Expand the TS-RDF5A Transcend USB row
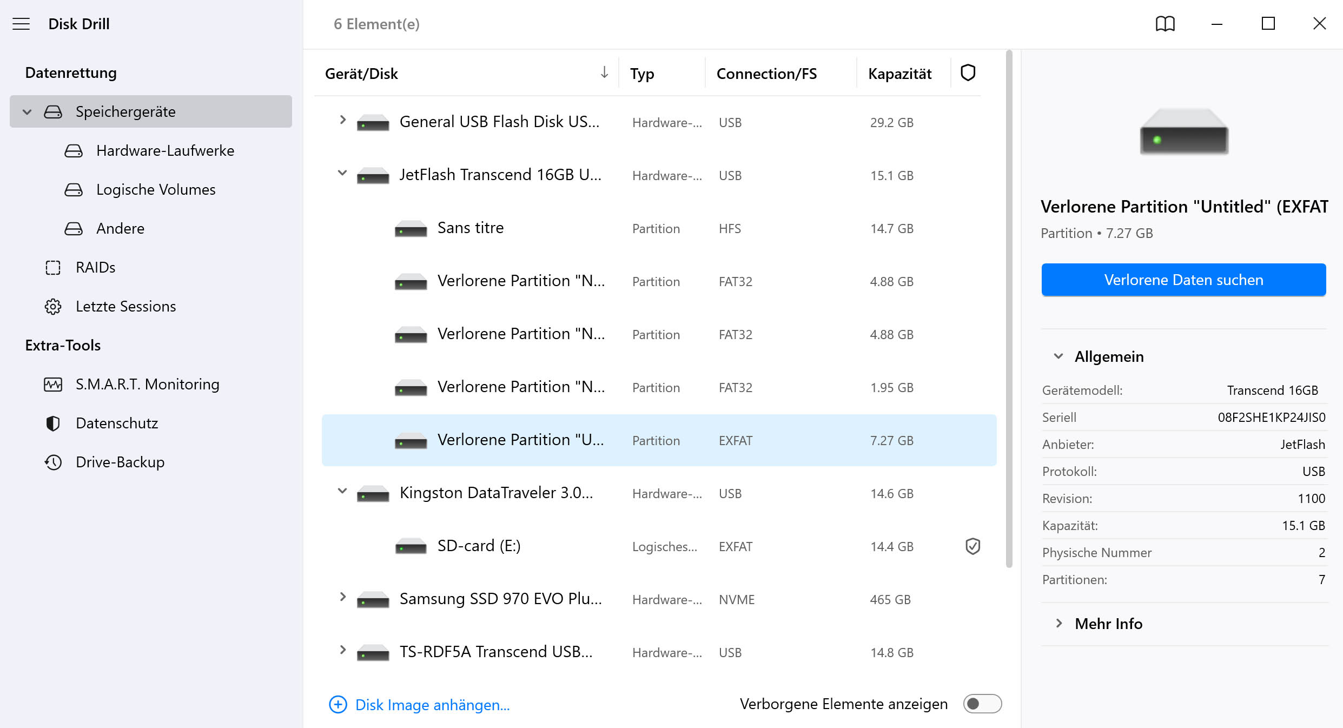The image size is (1343, 728). coord(342,650)
